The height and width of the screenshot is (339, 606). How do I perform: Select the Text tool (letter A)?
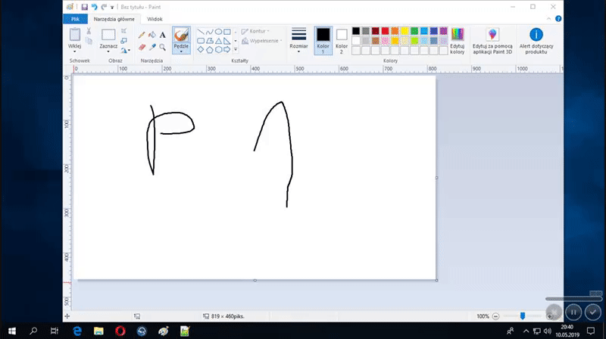pyautogui.click(x=163, y=35)
